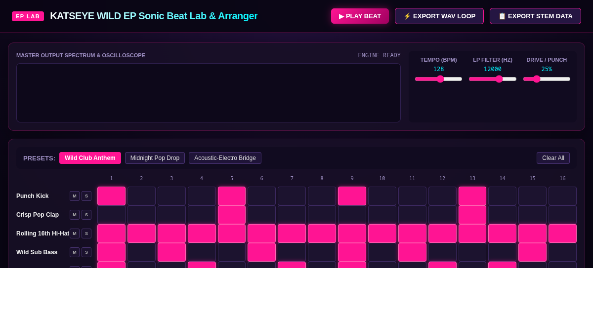Solo the Punch Kick track
The image size is (593, 311).
pos(86,196)
